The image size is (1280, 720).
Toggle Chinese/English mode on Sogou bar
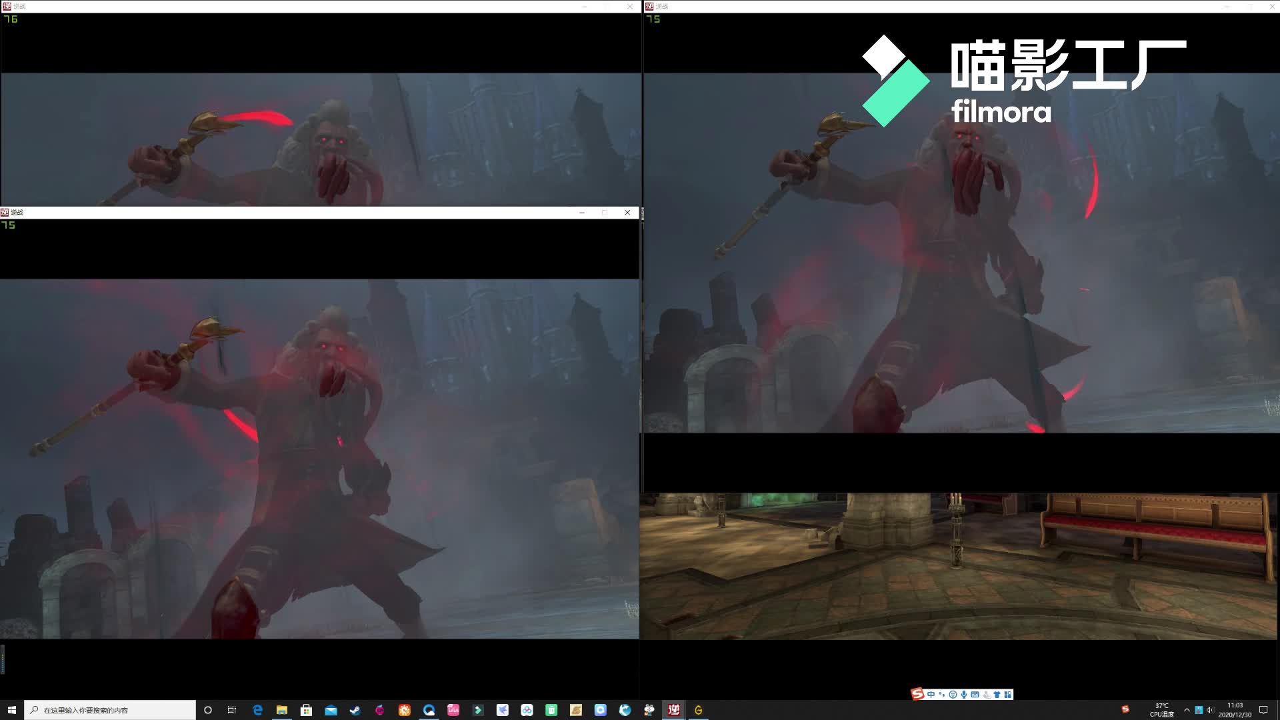(x=931, y=695)
